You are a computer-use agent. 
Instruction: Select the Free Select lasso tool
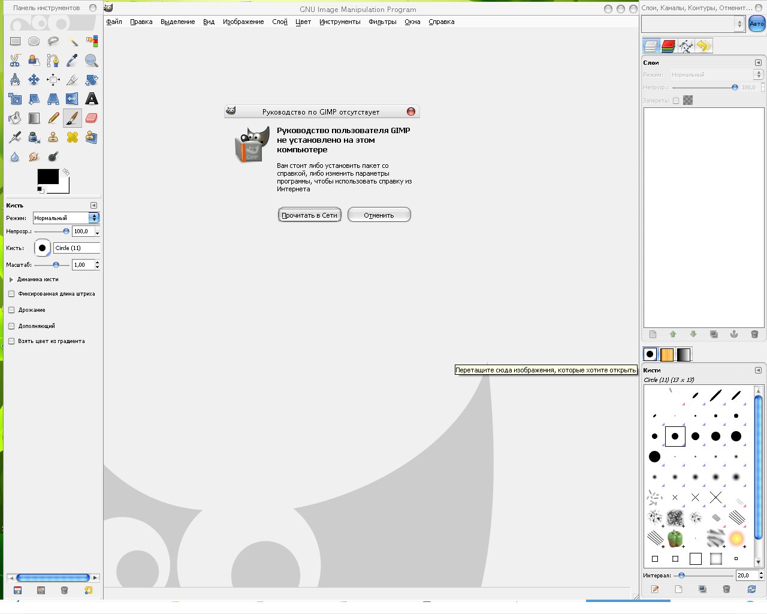[x=53, y=41]
